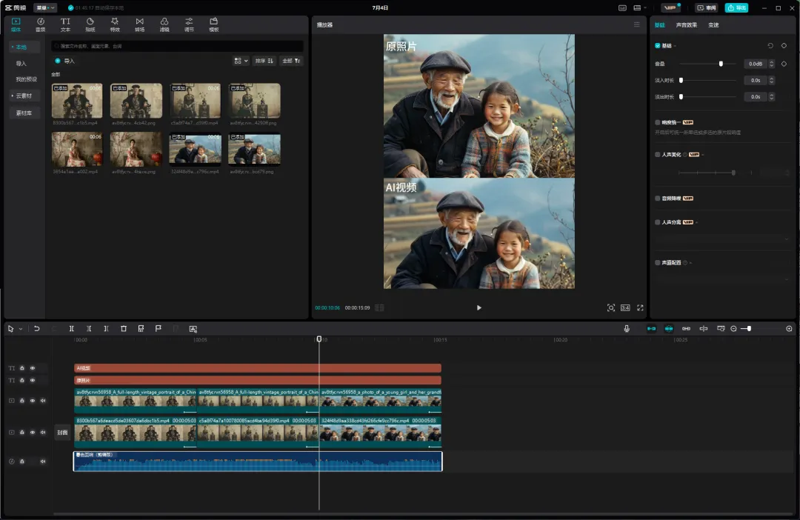Click the undo arrow in timeline toolbar
The height and width of the screenshot is (520, 800).
pyautogui.click(x=37, y=329)
